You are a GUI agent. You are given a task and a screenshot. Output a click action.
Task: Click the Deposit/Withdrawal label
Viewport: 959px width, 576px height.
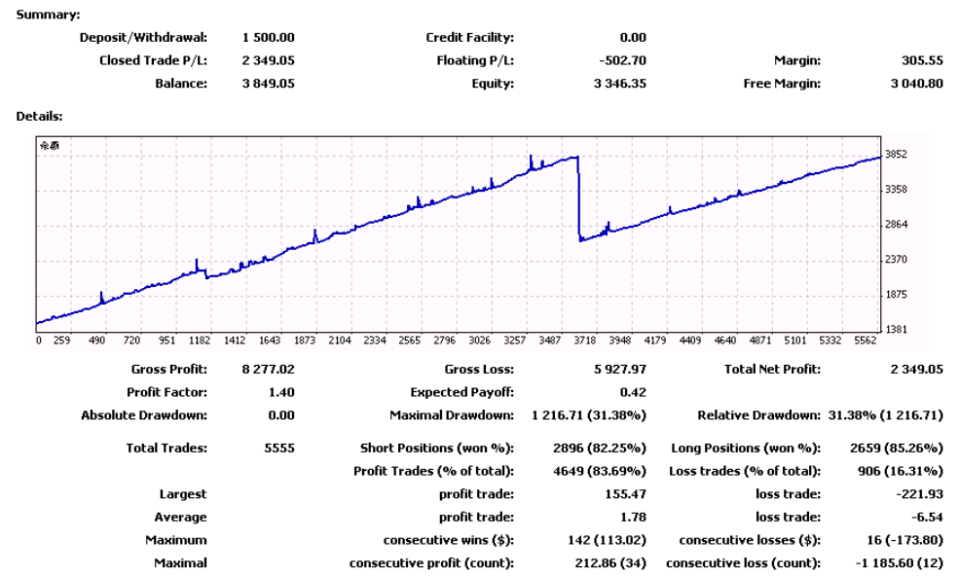[143, 37]
